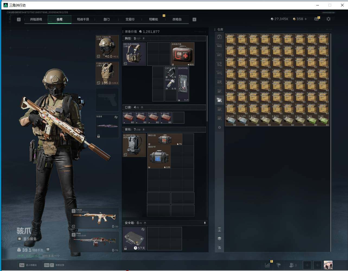Image resolution: width=348 pixels, height=271 pixels.
Task: Open the warehouse main storage icon
Action: (219, 37)
